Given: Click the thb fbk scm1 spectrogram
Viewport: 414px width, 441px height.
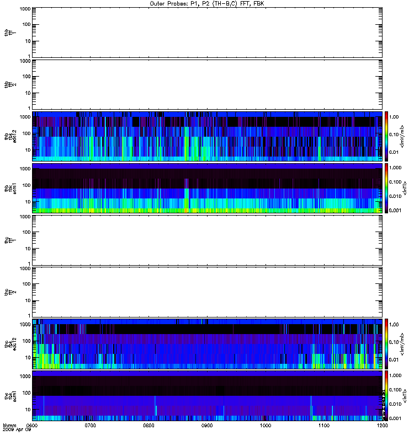Looking at the screenshot, I should [x=207, y=188].
